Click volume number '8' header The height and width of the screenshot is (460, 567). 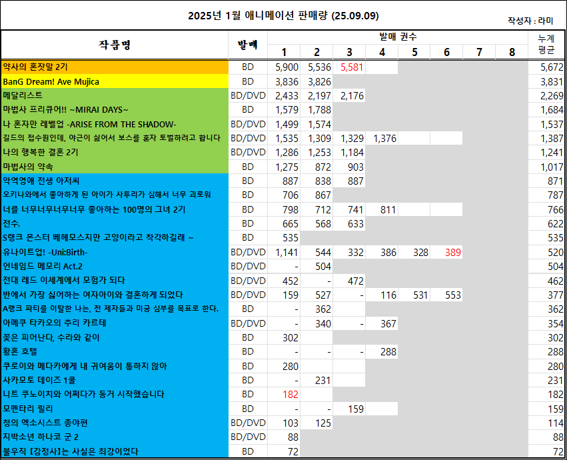(512, 52)
